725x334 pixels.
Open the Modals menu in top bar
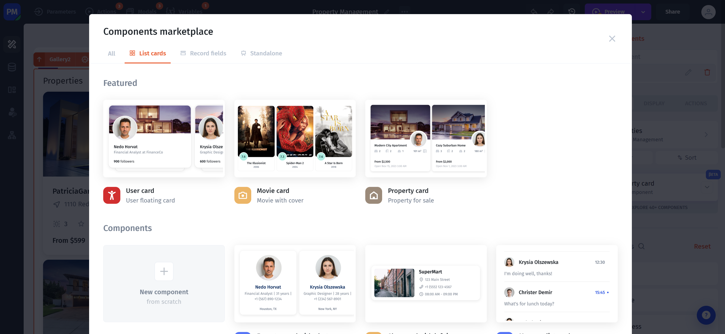[x=141, y=12]
